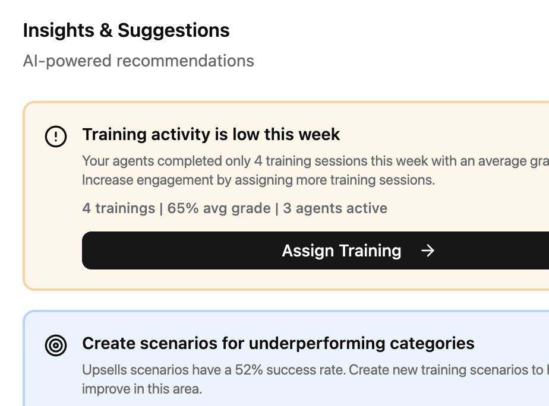Click the word 'Upsells' in the blue card
This screenshot has height=406, width=549.
[x=101, y=370]
